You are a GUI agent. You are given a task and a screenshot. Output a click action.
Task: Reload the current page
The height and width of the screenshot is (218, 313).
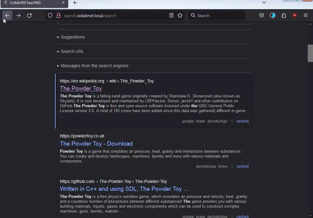pos(29,15)
